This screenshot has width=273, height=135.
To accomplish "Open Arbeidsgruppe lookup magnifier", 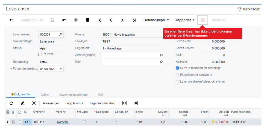I will pyautogui.click(x=161, y=55).
